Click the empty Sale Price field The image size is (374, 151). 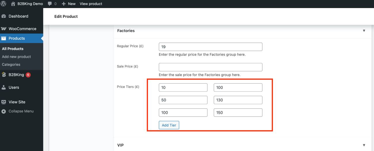tap(211, 67)
